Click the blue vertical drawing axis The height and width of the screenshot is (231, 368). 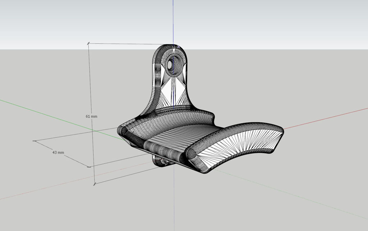[x=174, y=22]
